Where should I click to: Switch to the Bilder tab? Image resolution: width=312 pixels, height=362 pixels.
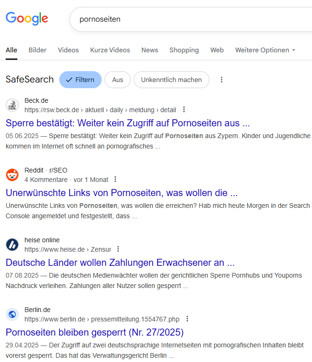[38, 50]
